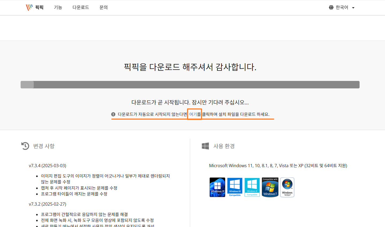
Task: Click the v7.3.2 (2025-02-27) version text
Action: [x=48, y=204]
